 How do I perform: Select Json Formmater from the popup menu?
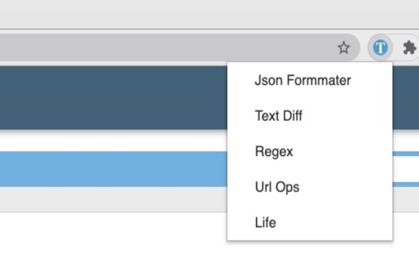(302, 81)
